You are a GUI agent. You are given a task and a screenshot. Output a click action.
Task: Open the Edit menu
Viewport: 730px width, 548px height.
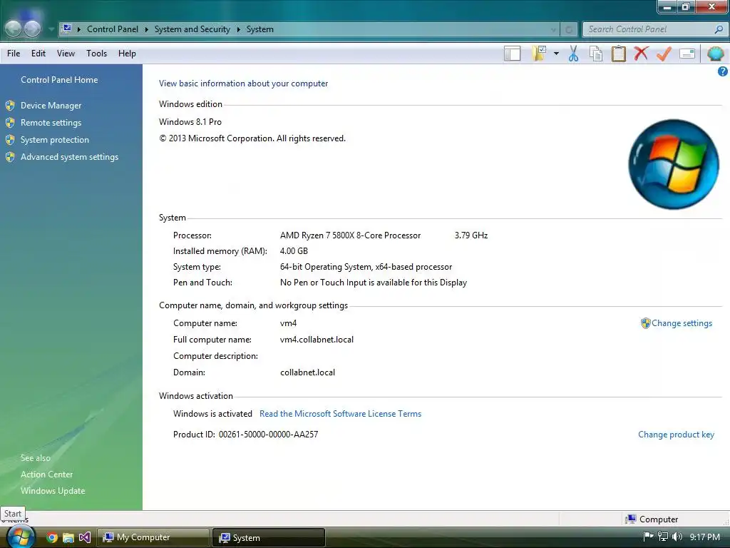(x=38, y=54)
